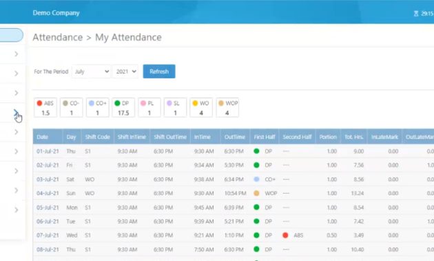Click orange WOP dot in 04-Jul-21 row
This screenshot has height=261, width=434.
coord(256,193)
